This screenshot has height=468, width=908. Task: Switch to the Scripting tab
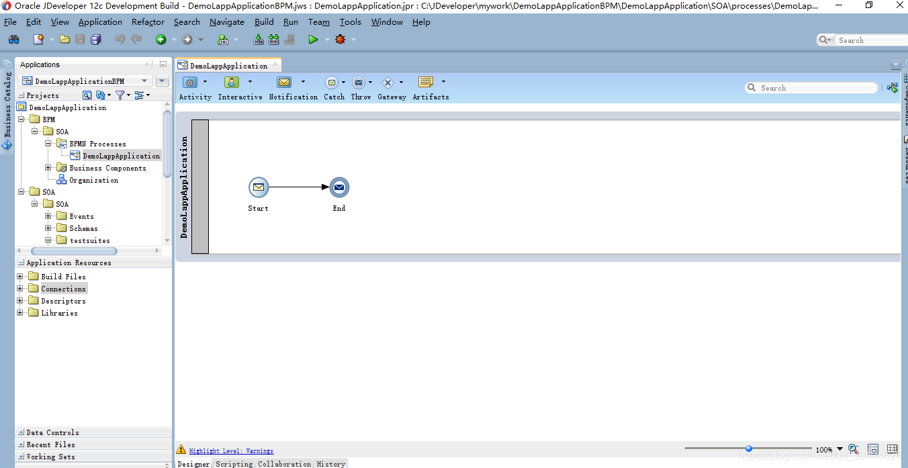pos(234,463)
